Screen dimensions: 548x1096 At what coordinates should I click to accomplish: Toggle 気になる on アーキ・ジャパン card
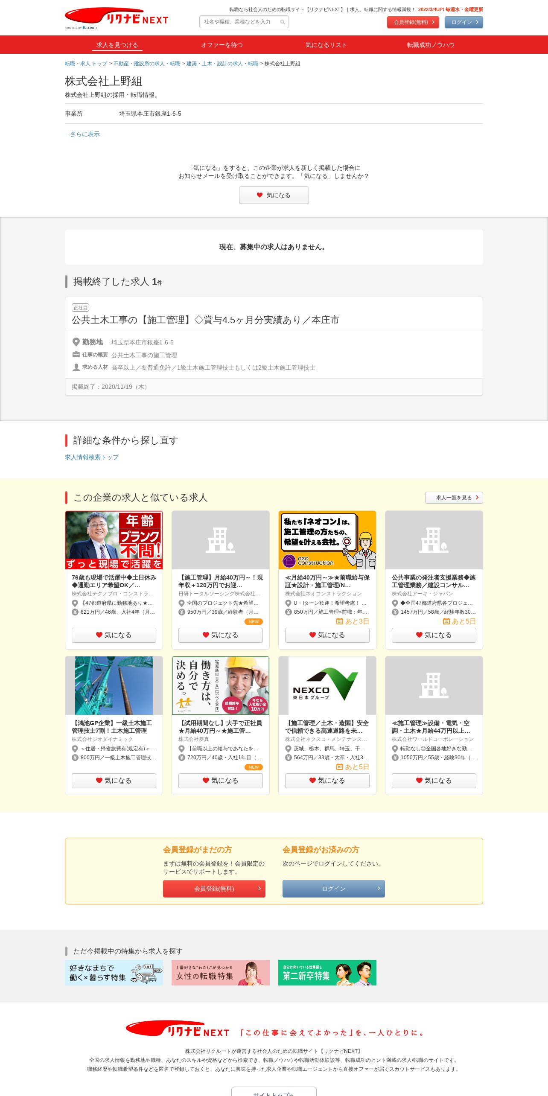pyautogui.click(x=434, y=635)
